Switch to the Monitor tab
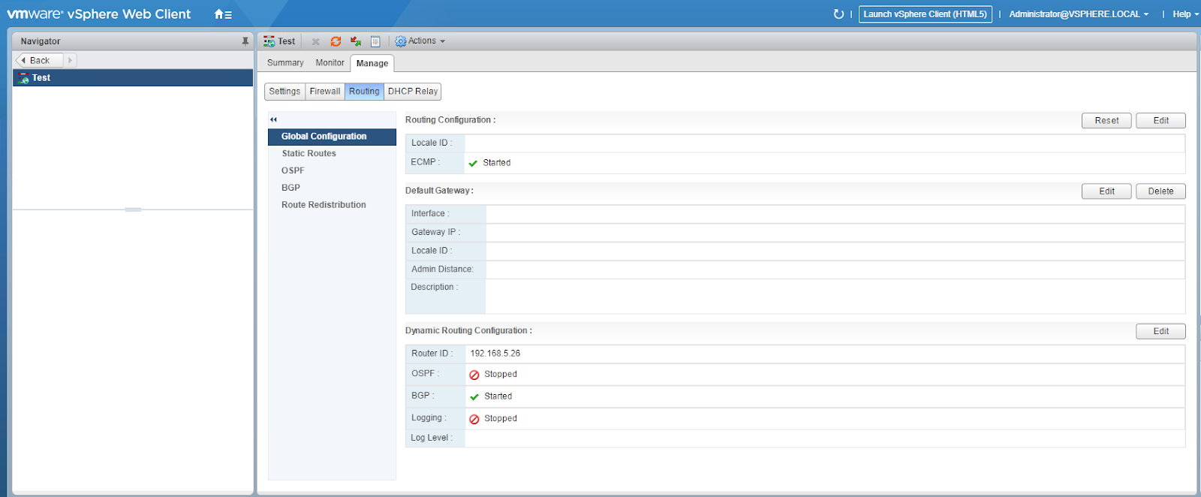 tap(330, 63)
